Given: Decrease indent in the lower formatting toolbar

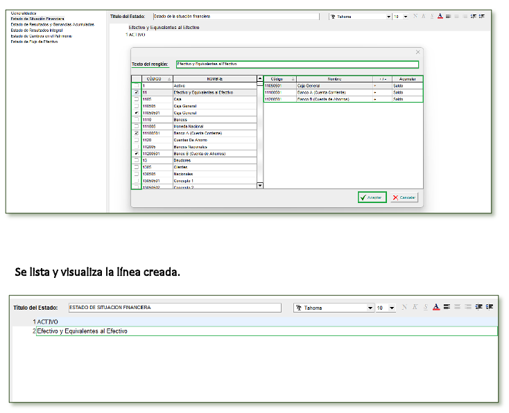Looking at the screenshot, I should pyautogui.click(x=479, y=307).
